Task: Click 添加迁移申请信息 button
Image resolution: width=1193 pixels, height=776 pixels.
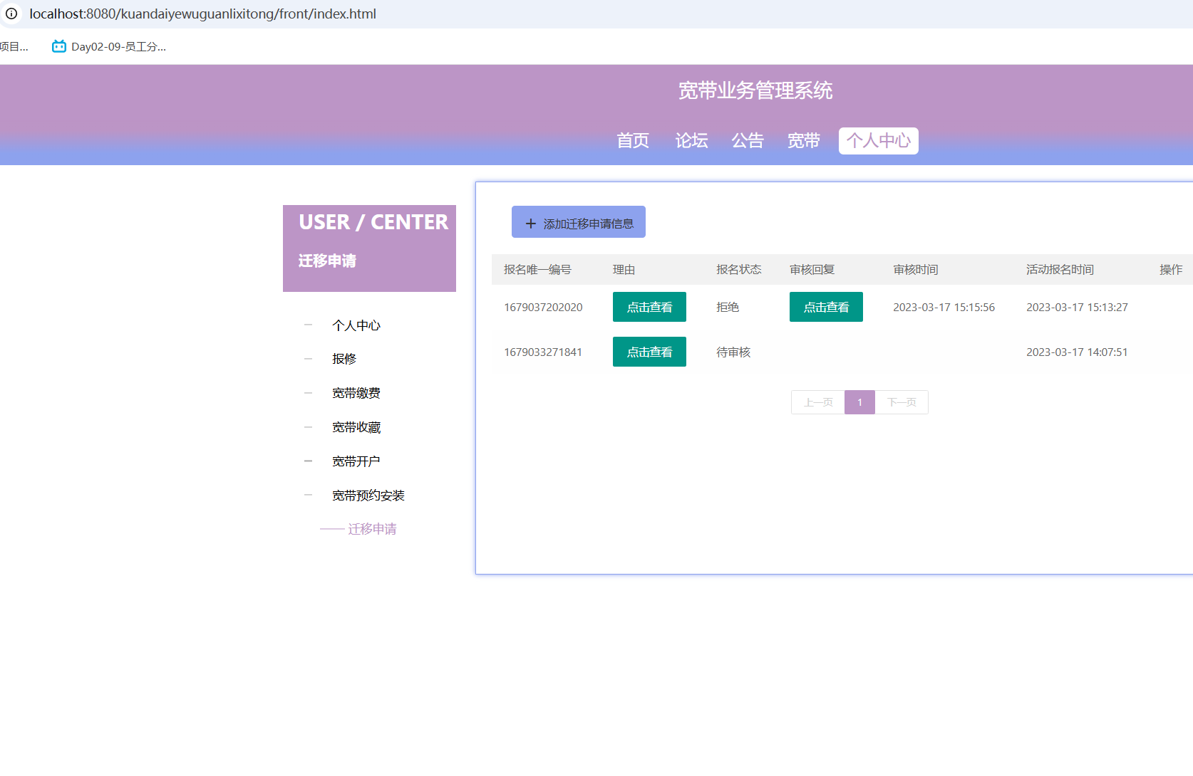Action: coord(579,222)
